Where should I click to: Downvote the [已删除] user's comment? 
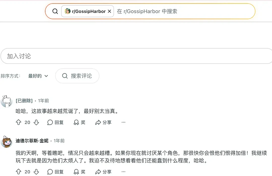click(36, 122)
